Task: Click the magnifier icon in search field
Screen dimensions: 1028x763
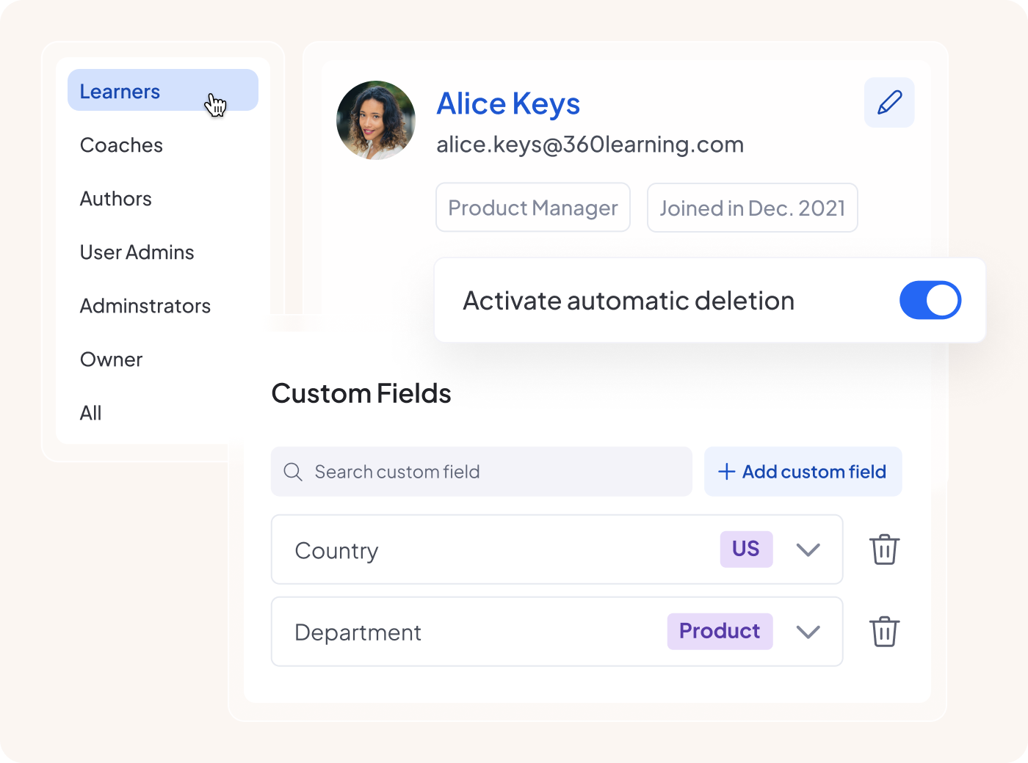Action: point(293,472)
